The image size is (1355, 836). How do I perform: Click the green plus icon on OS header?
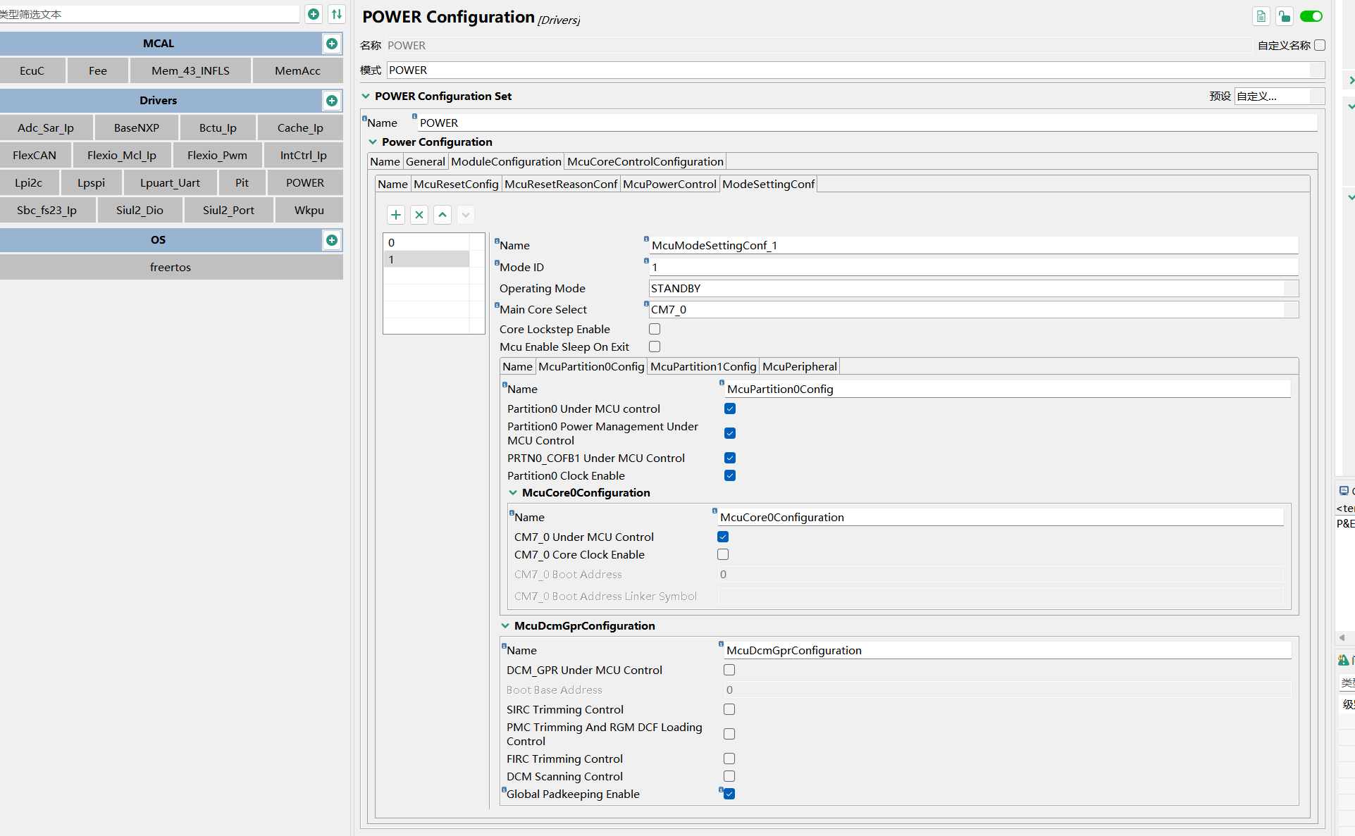coord(332,240)
